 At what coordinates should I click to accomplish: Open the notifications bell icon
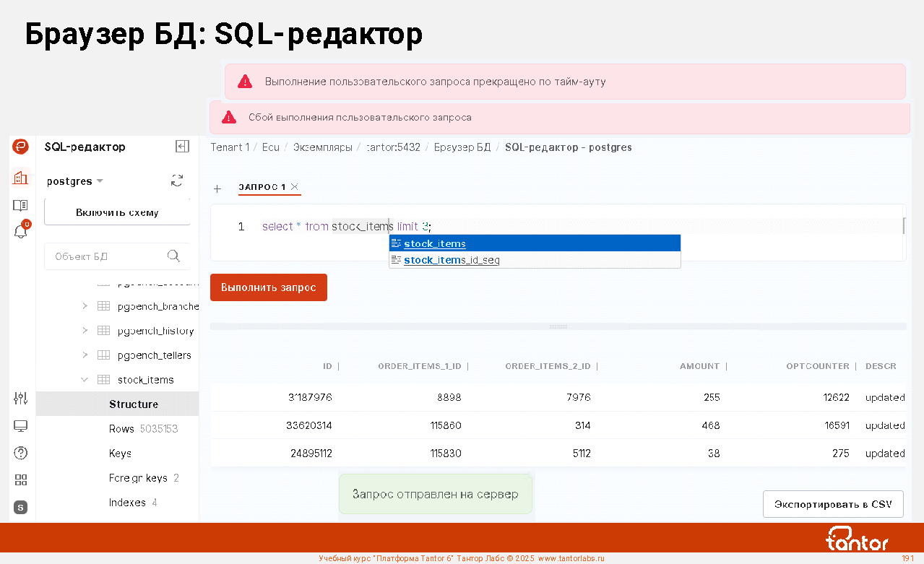pyautogui.click(x=21, y=232)
